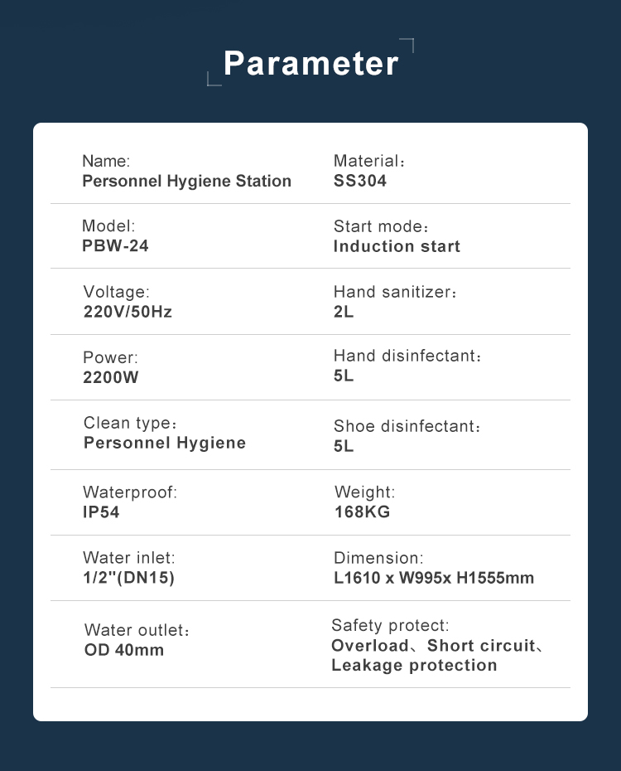Image resolution: width=621 pixels, height=771 pixels.
Task: Select the 1/2"(DN15) water inlet value
Action: click(x=128, y=577)
